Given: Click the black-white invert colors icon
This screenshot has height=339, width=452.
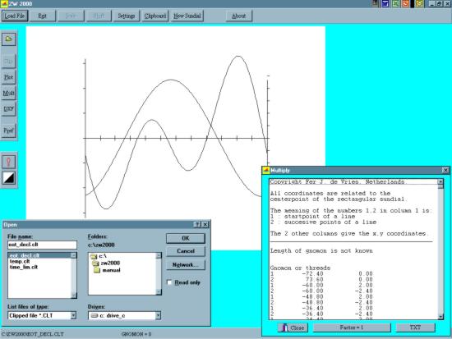Looking at the screenshot, I should (x=9, y=178).
